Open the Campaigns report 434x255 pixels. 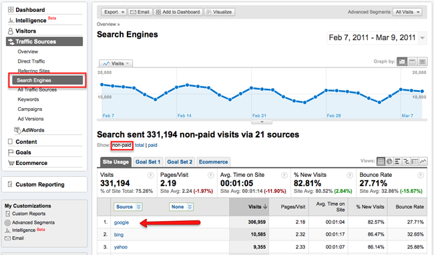[30, 109]
